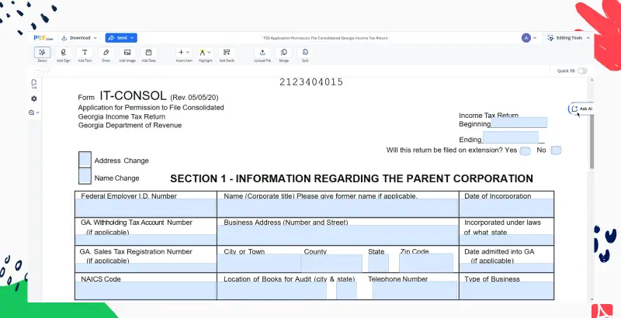Expand the Download dropdown arrow

[95, 38]
